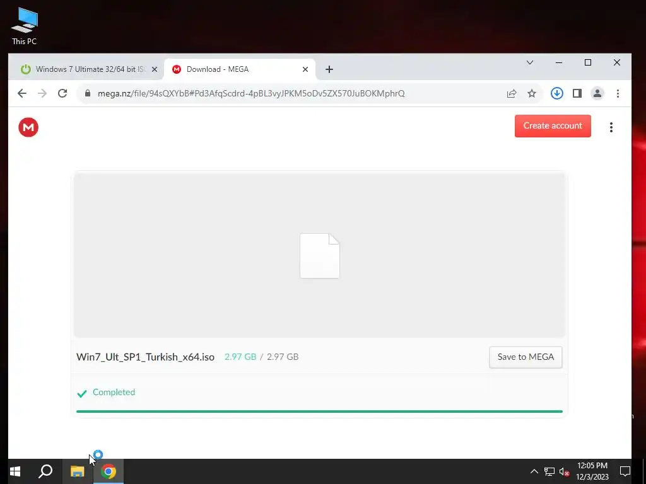646x484 pixels.
Task: Open File Explorer from taskbar
Action: (x=77, y=471)
